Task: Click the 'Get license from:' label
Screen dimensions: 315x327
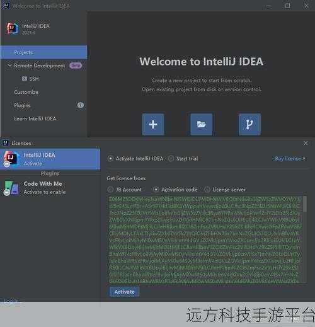Action: tap(127, 178)
